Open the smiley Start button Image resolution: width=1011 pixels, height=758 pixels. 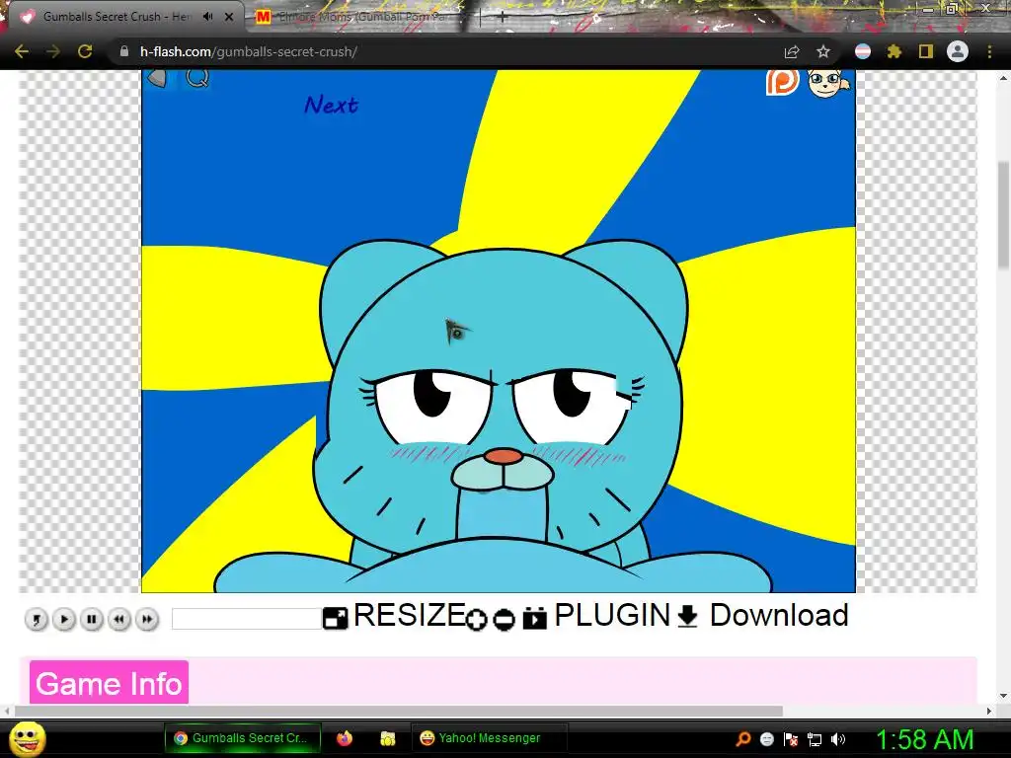(28, 738)
